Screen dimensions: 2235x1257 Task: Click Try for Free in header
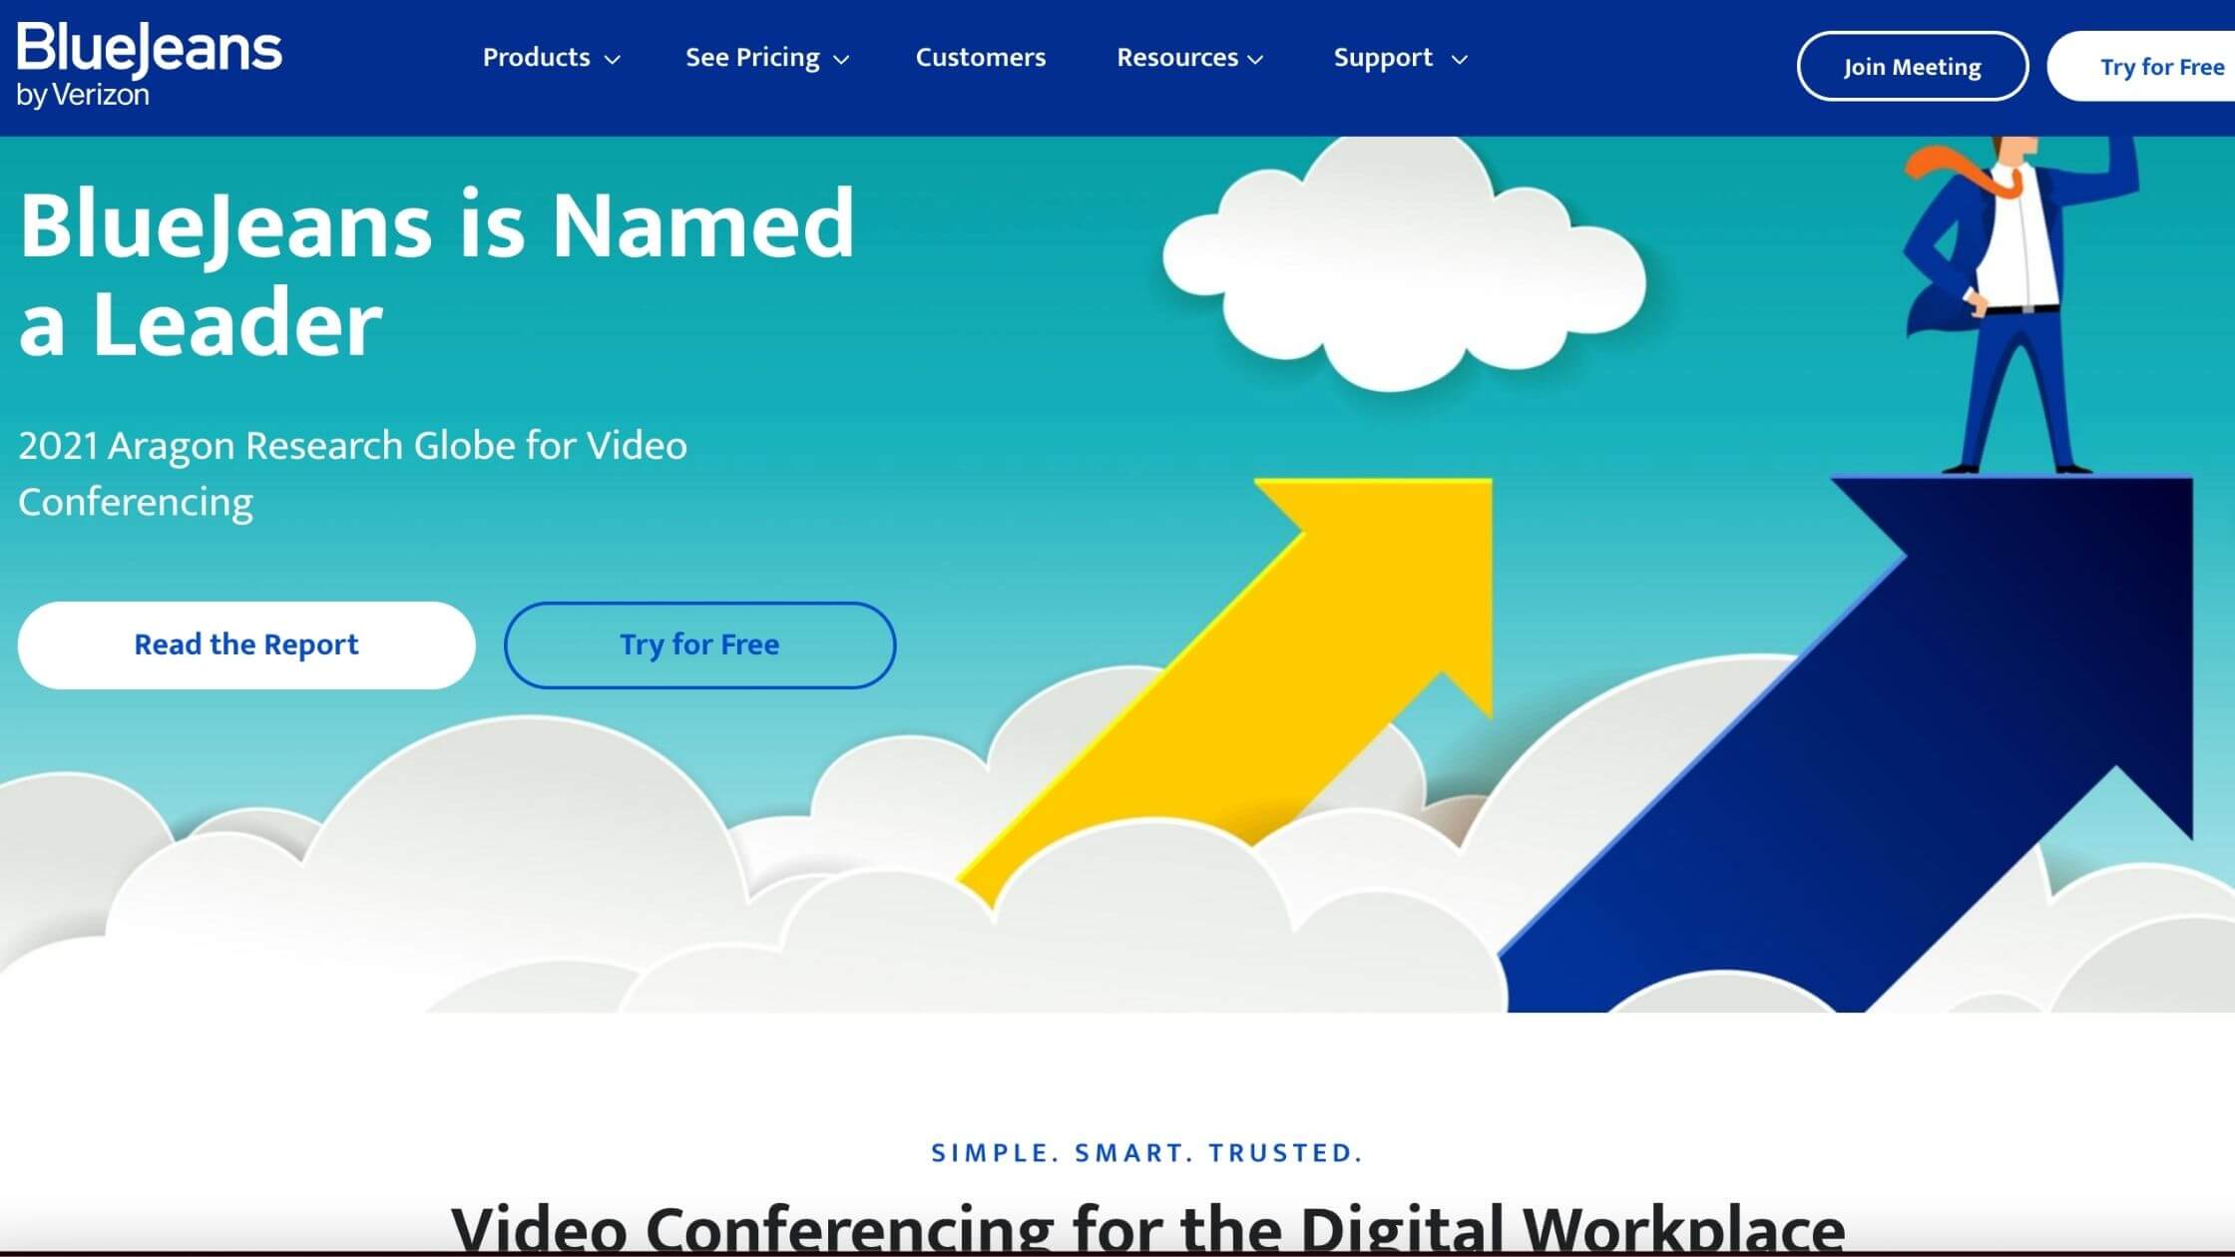[2141, 66]
